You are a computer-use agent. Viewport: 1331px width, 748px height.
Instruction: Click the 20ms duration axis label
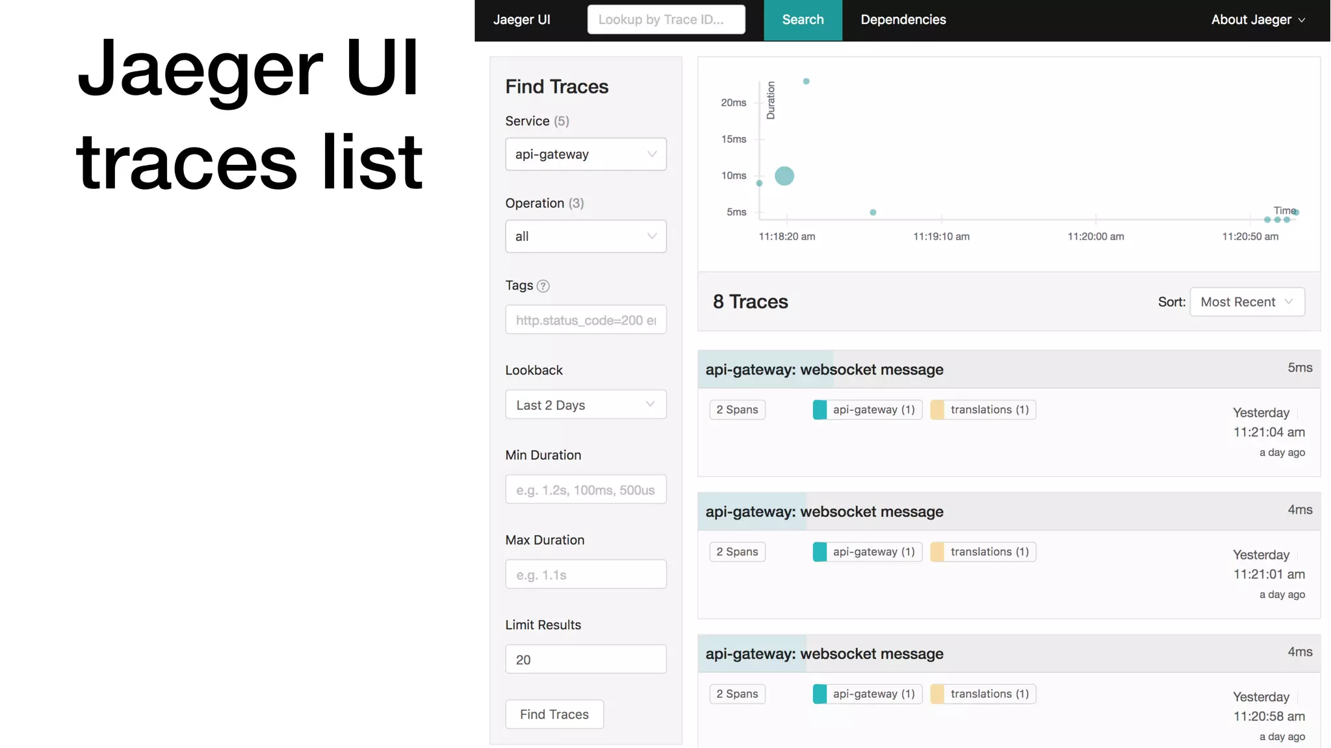[x=733, y=103]
